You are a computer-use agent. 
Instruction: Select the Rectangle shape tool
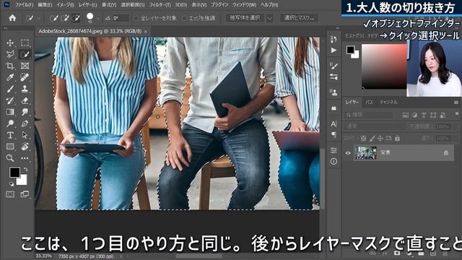10,147
